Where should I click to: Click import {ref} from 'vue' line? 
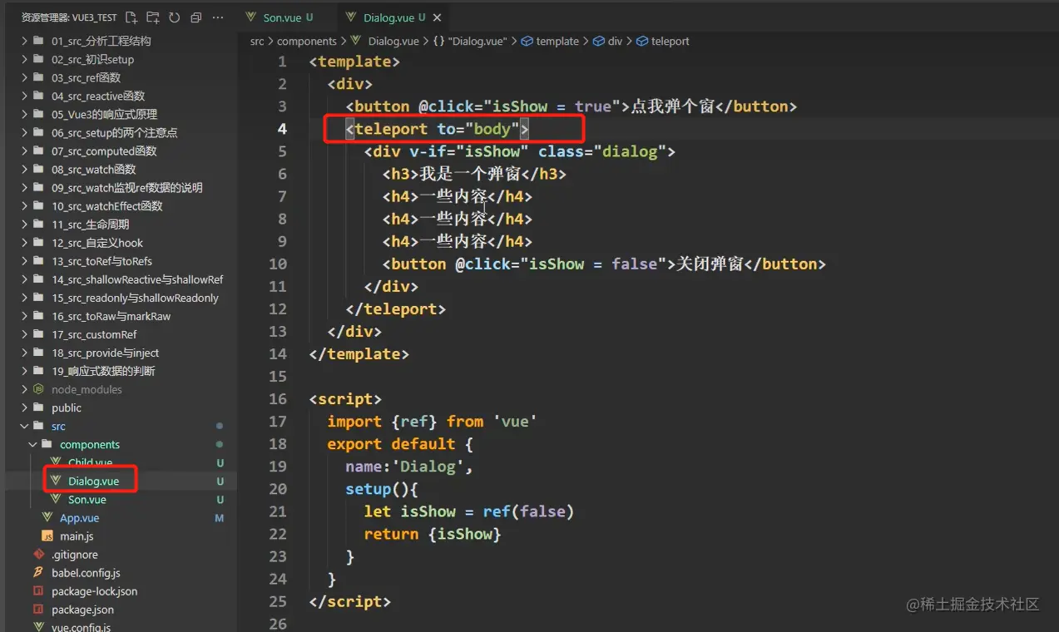pos(433,422)
